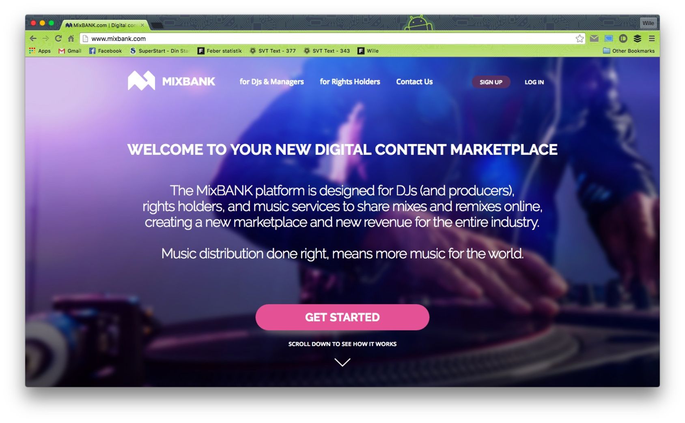Click the MixBANK logo
Screen dimensions: 685x423
pos(171,81)
